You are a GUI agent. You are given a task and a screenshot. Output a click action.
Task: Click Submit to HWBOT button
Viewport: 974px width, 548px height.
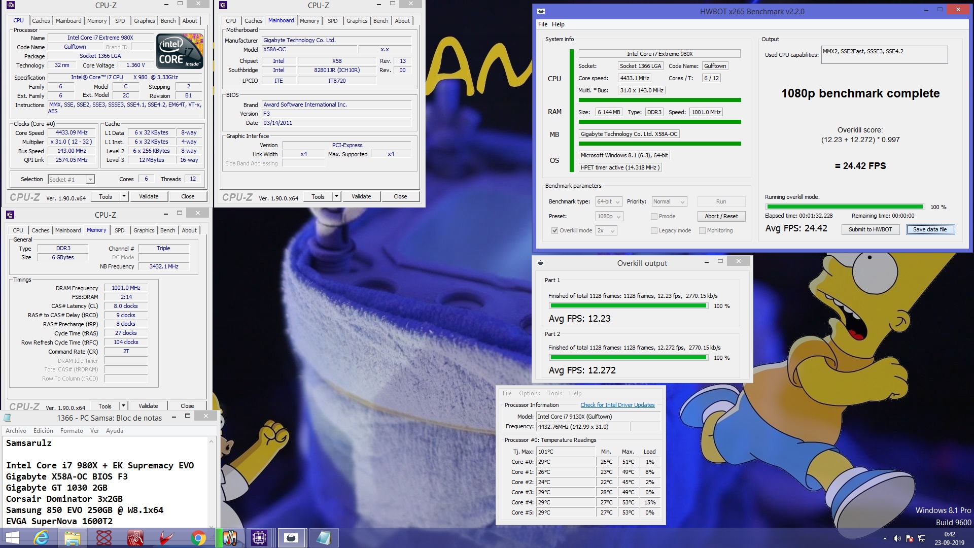coord(870,229)
